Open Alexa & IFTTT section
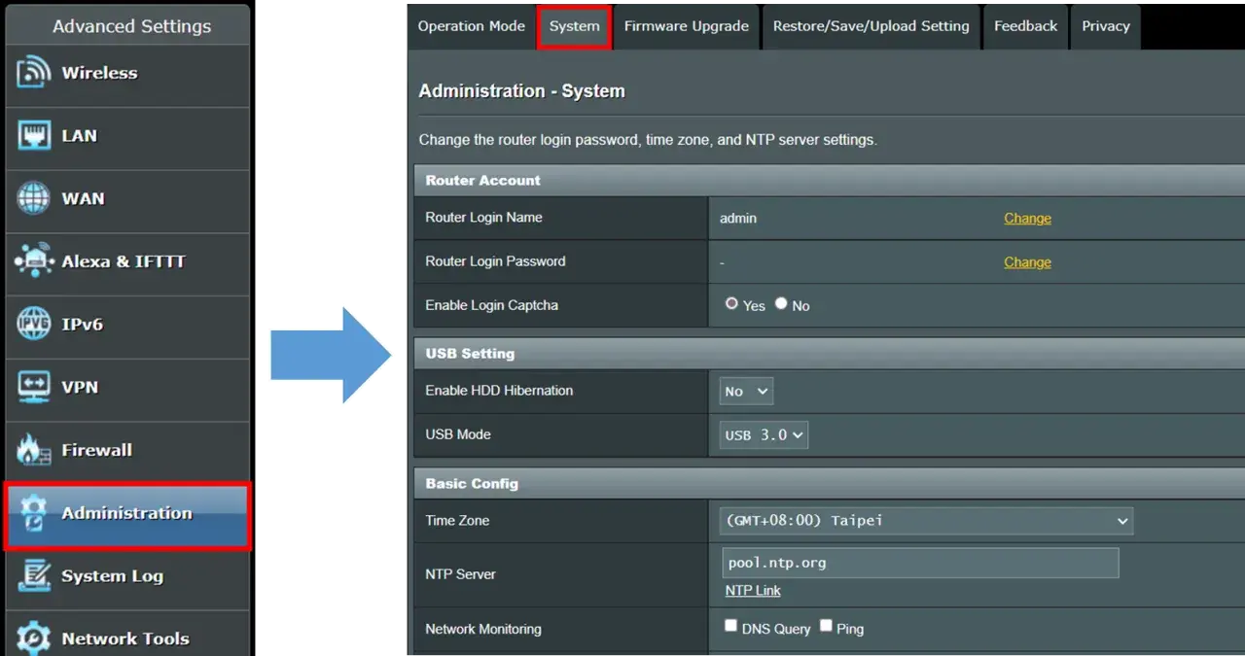The width and height of the screenshot is (1245, 656). click(x=127, y=262)
